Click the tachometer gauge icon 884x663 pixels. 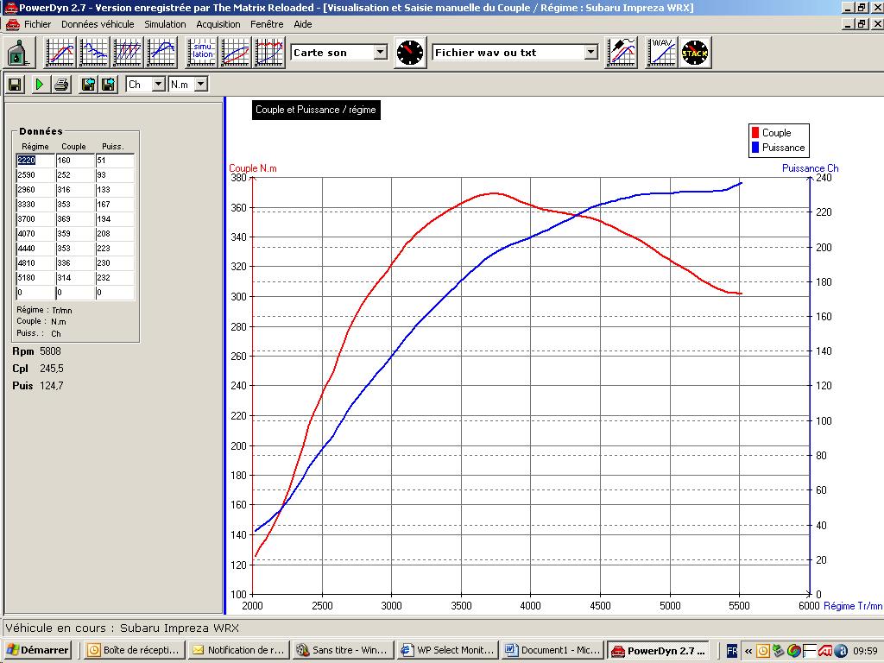coord(410,53)
